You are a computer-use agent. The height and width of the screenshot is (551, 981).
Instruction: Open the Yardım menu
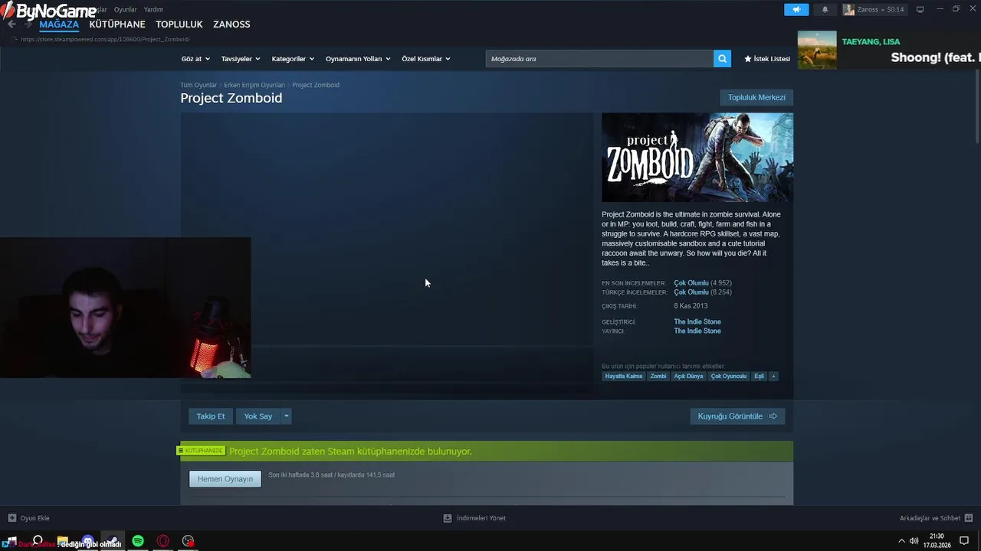tap(153, 9)
